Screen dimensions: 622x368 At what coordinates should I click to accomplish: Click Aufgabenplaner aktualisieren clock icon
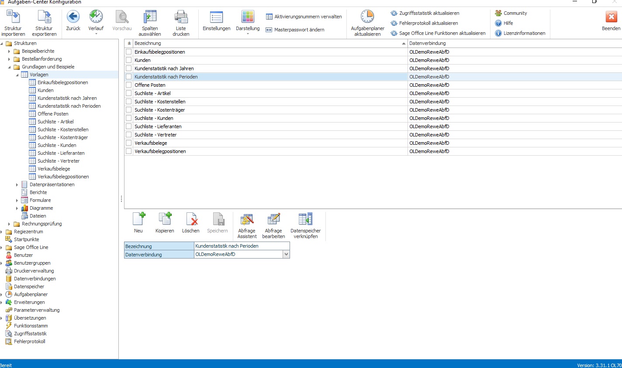click(367, 17)
